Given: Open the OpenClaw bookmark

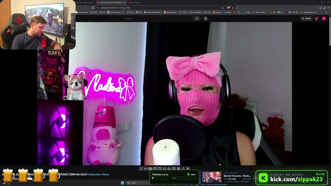Looking at the screenshot, I should pos(294,12).
